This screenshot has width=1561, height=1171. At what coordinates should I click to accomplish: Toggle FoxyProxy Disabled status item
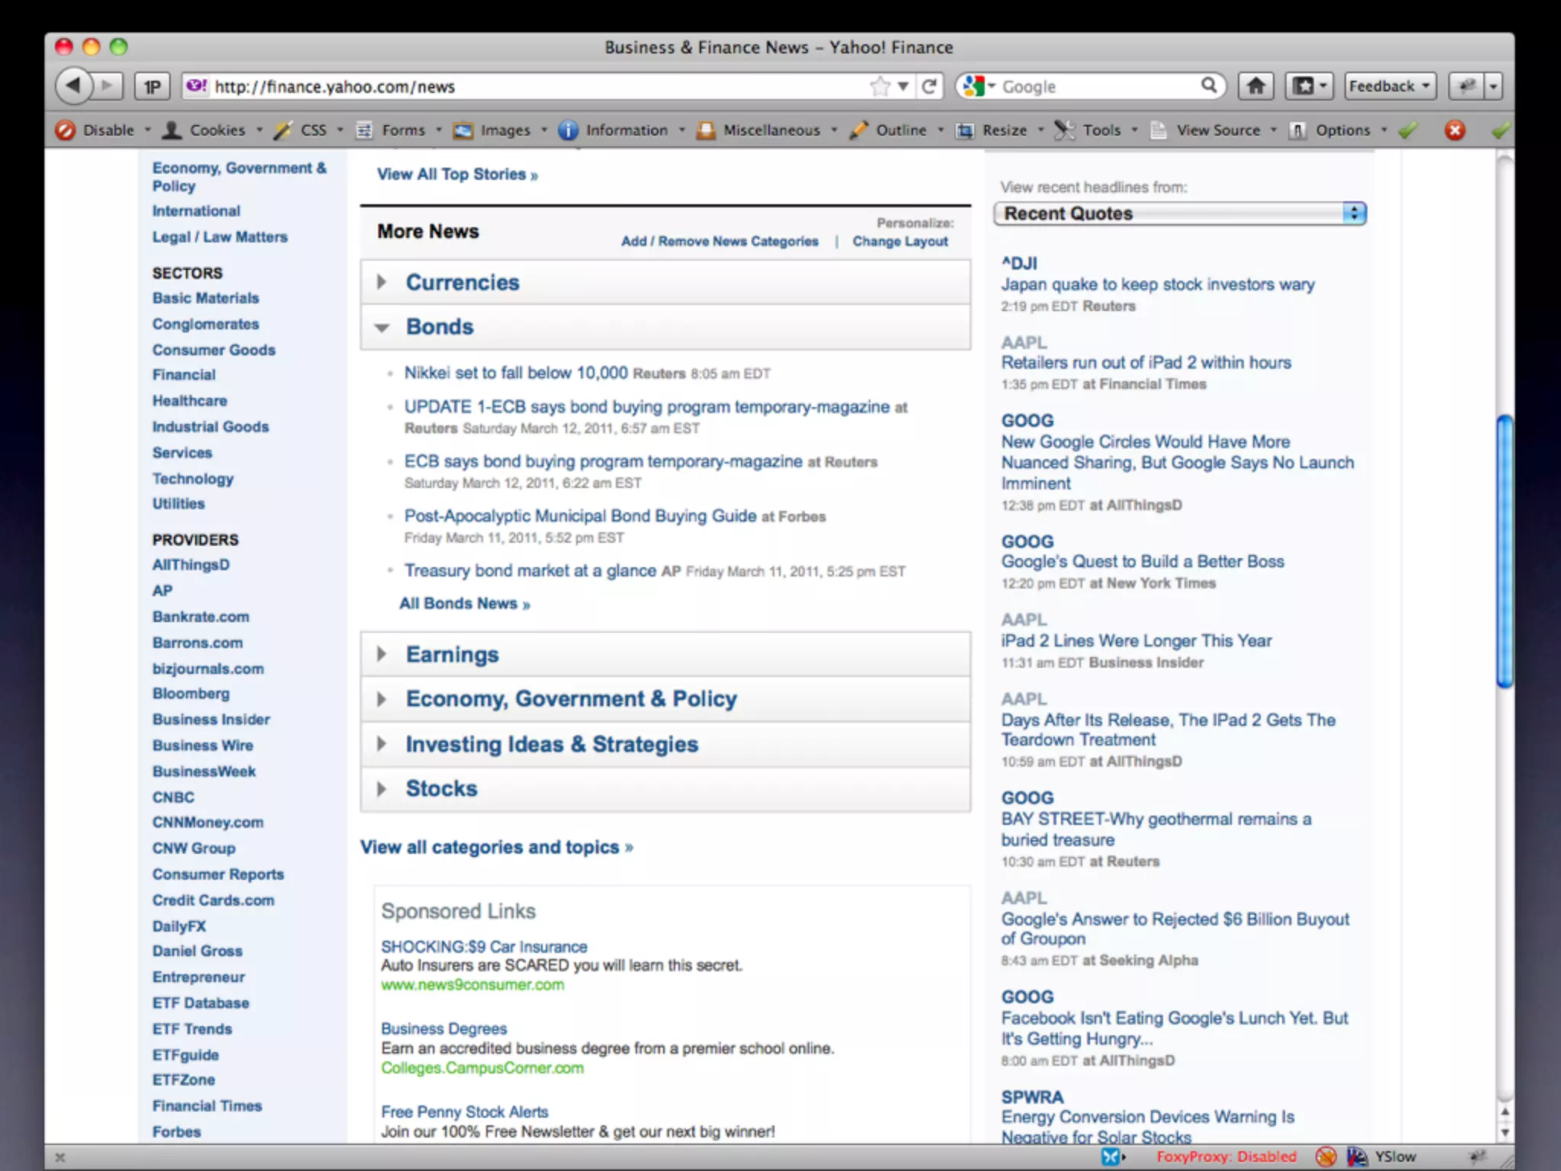point(1226,1157)
